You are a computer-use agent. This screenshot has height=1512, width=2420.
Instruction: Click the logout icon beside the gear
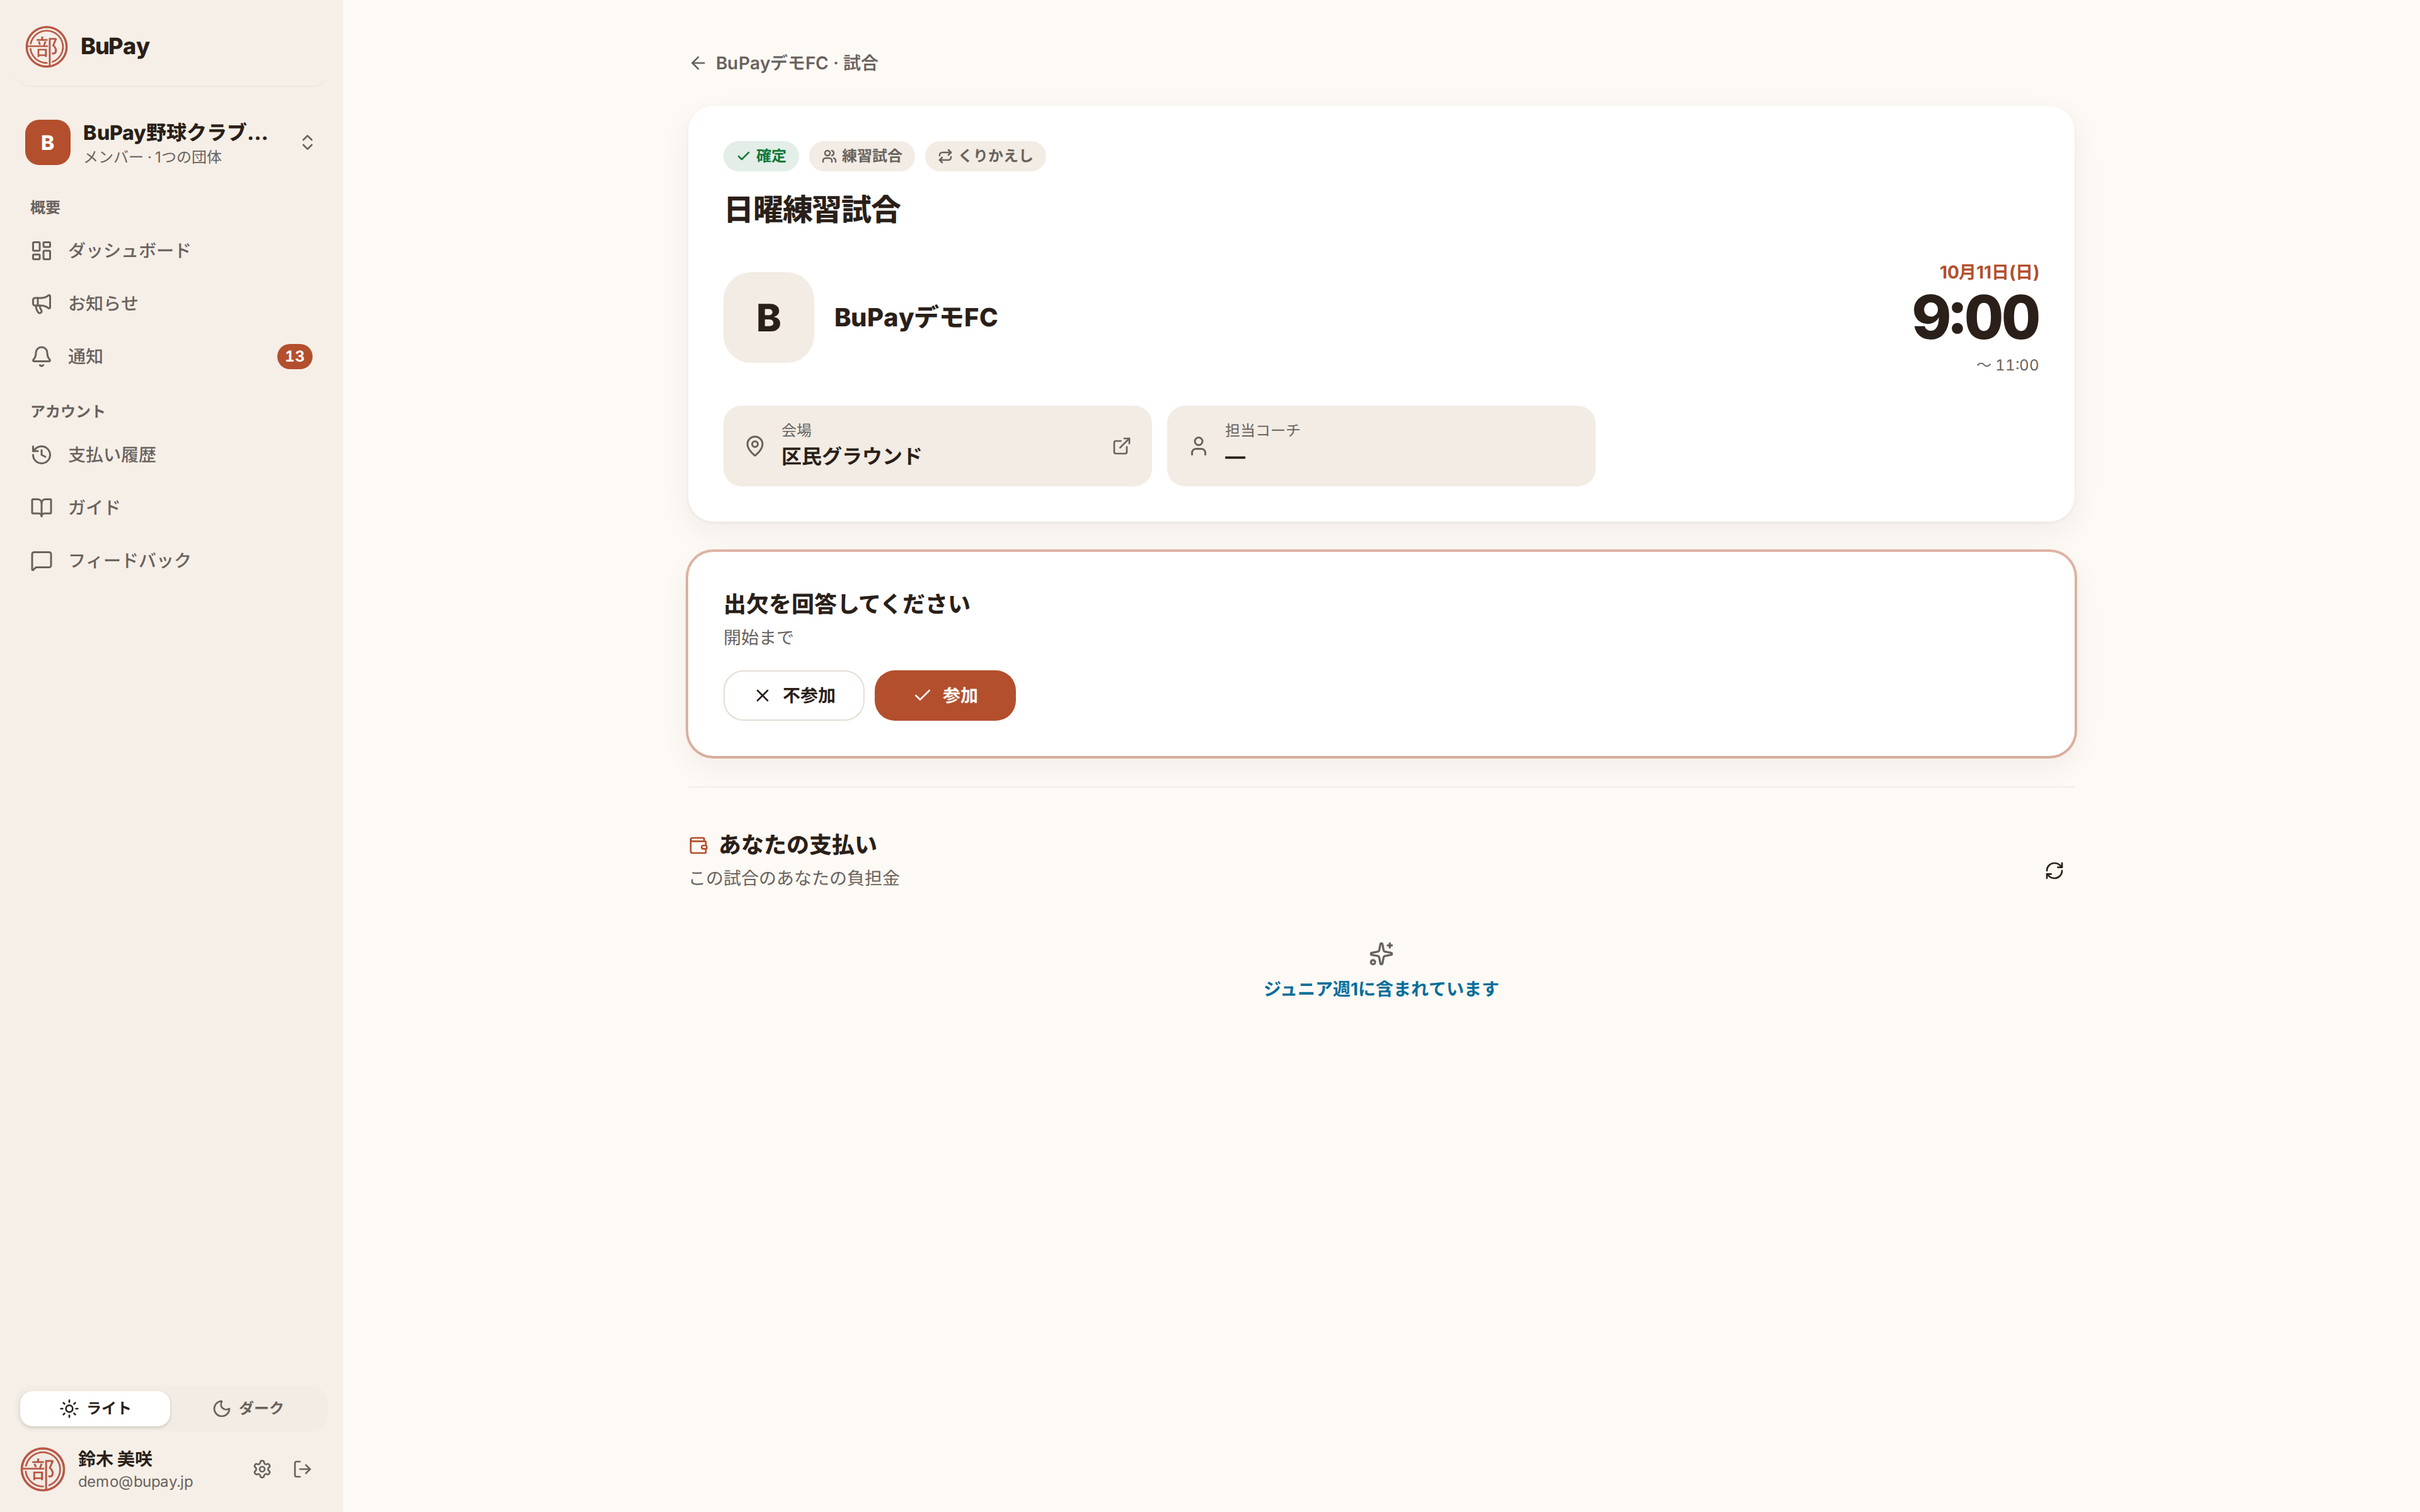tap(303, 1469)
